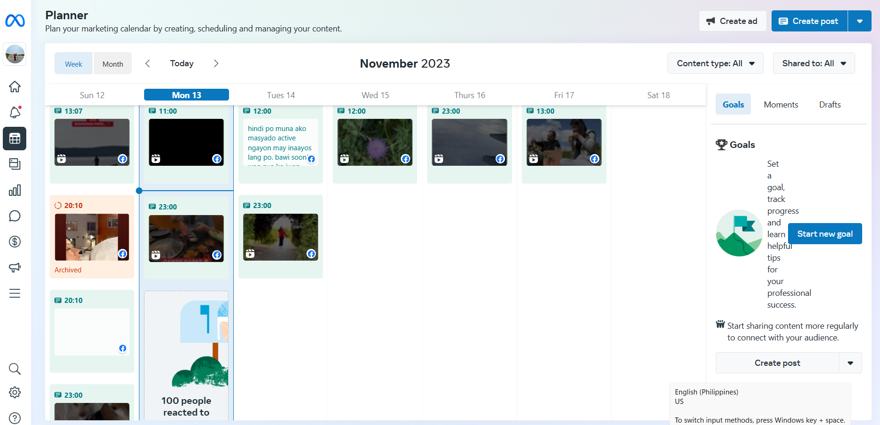Click the 100 people reacted card

click(x=186, y=355)
